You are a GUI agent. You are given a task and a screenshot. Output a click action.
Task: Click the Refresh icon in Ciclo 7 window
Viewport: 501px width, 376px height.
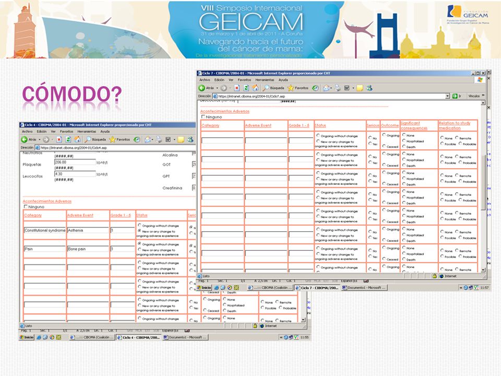tap(246, 88)
